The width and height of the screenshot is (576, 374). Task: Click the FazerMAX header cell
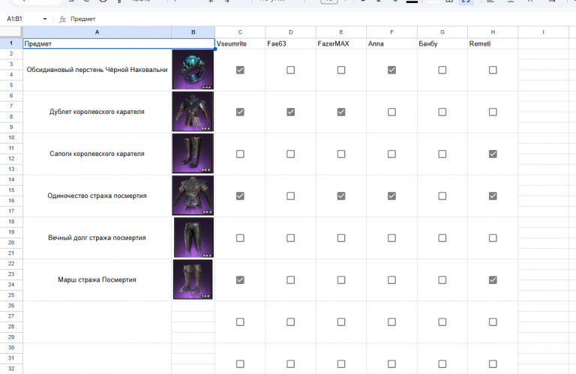pos(341,43)
